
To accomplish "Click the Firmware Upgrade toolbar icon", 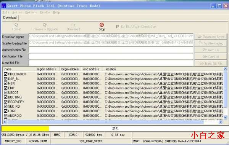I will (x=45, y=25).
